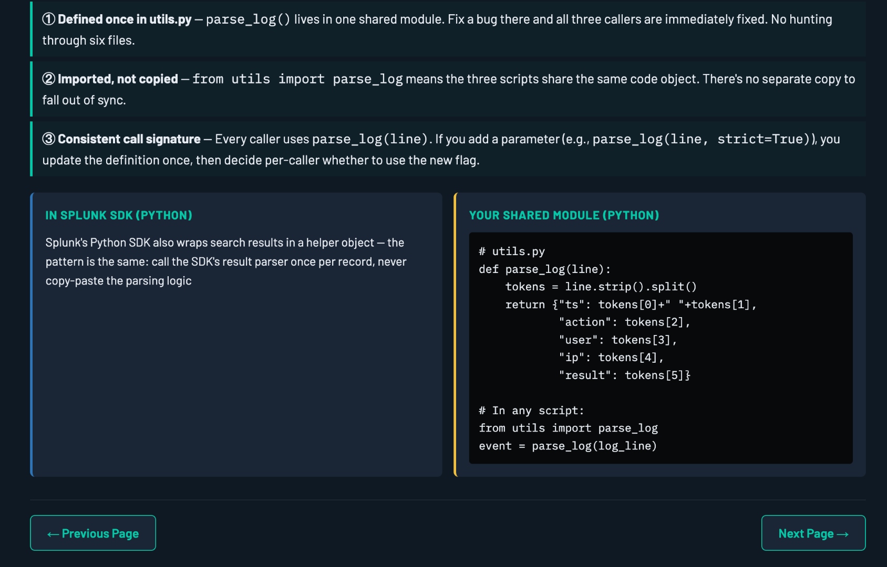887x567 pixels.
Task: Click the circled number 1 marker
Action: tap(48, 19)
